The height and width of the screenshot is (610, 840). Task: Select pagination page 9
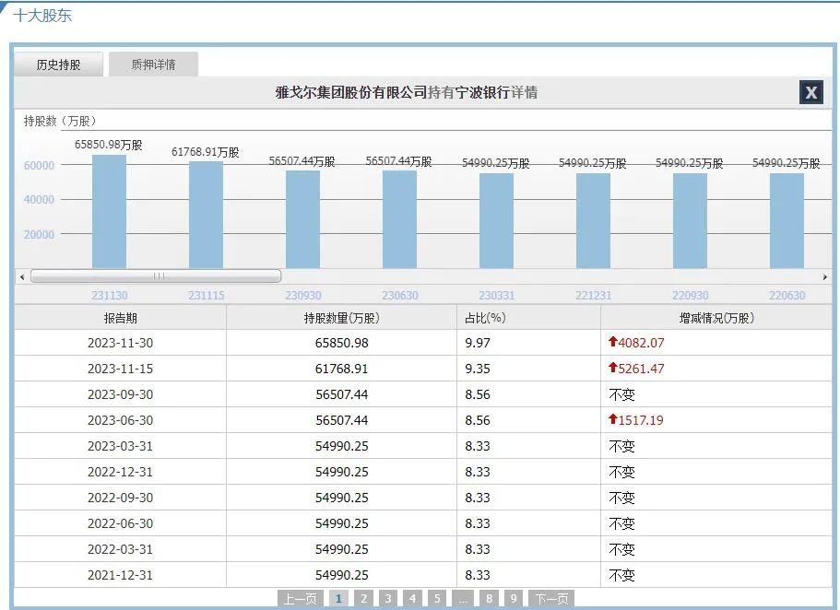[514, 598]
